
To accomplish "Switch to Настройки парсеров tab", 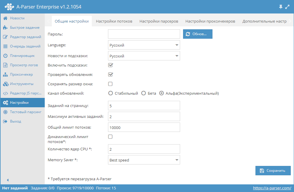I will (159, 21).
